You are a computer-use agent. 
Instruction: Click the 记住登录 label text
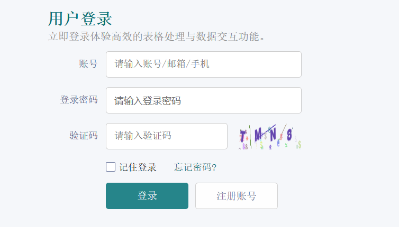(138, 167)
